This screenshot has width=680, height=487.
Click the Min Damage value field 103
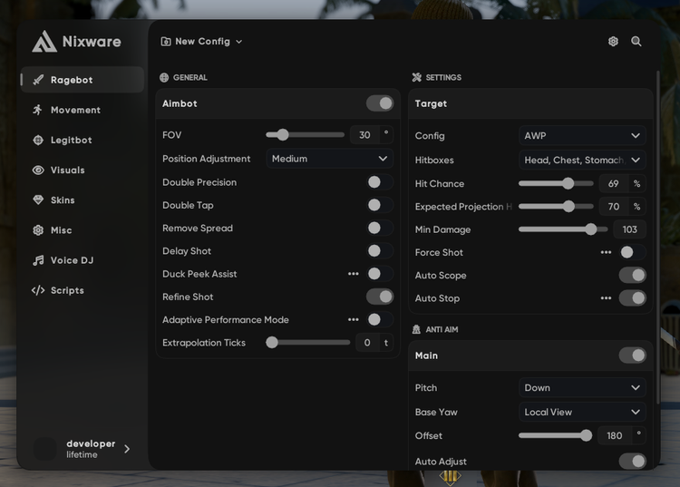coord(630,229)
